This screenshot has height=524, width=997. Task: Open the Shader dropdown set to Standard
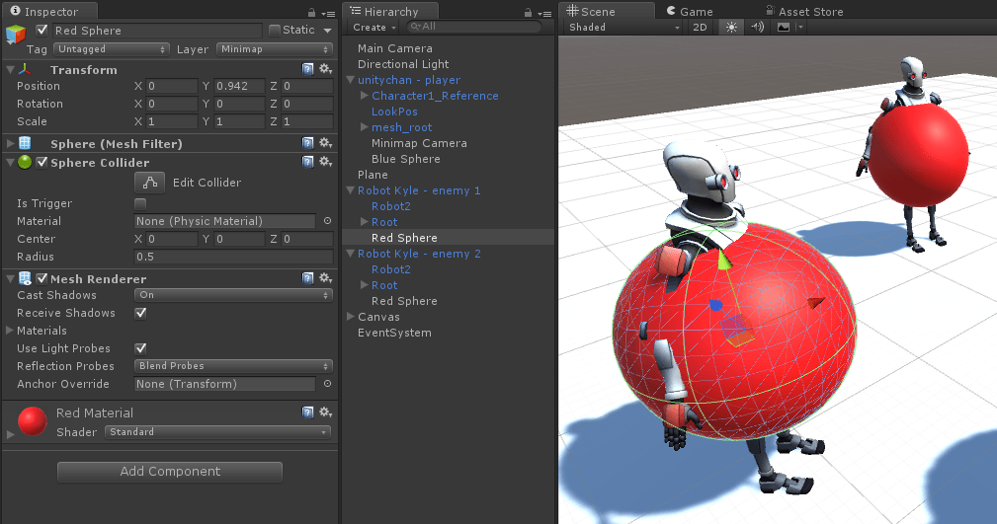tap(218, 432)
